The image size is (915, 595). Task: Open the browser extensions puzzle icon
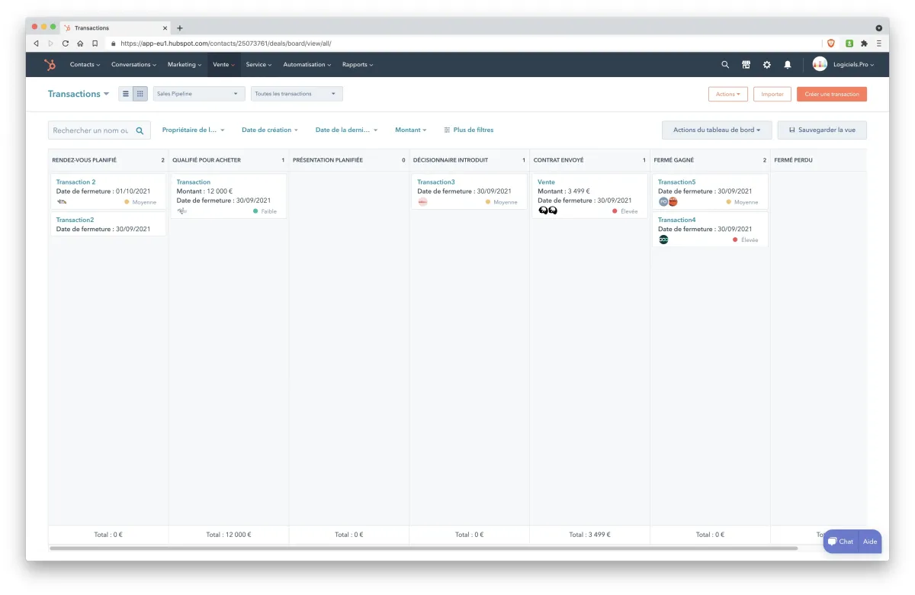point(864,43)
